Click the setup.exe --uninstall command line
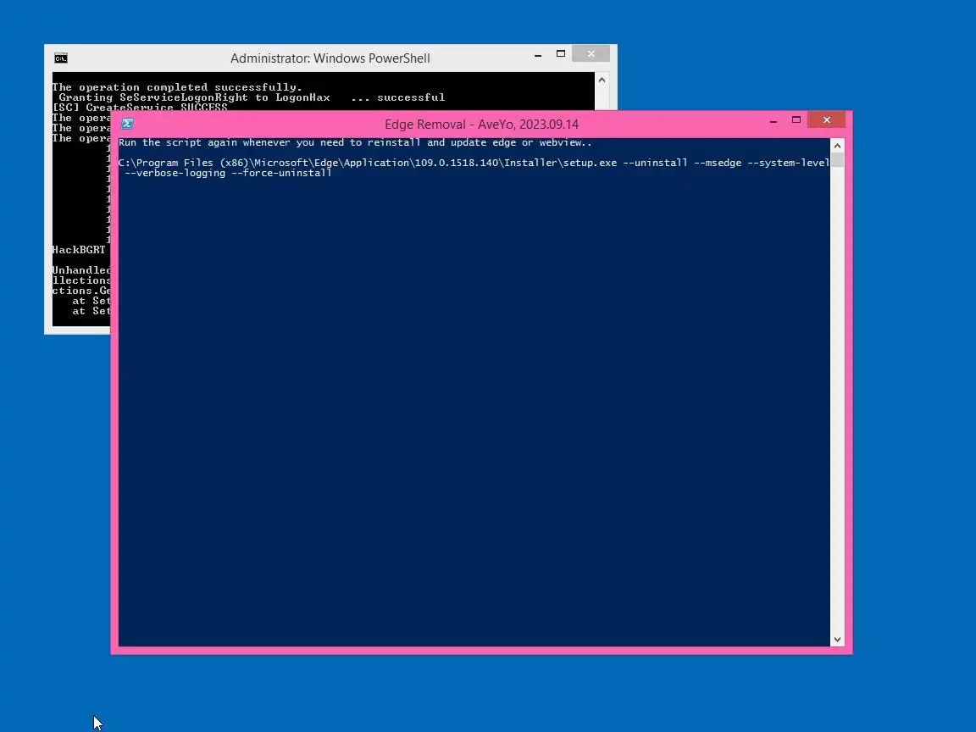This screenshot has width=976, height=732. pyautogui.click(x=474, y=163)
